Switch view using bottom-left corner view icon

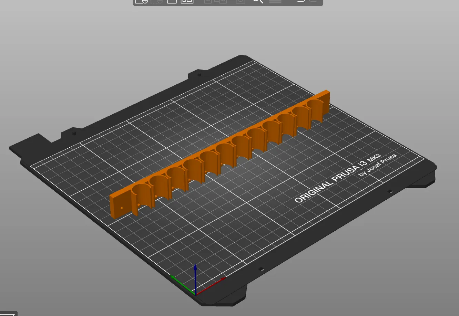8,314
